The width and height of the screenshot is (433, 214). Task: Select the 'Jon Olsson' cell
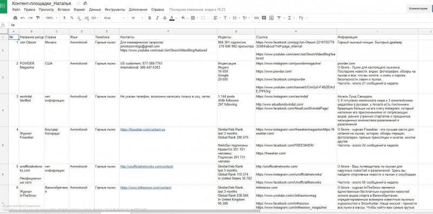tap(31, 50)
